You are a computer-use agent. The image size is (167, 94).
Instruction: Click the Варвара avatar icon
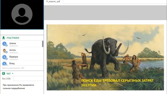pyautogui.click(x=4, y=57)
